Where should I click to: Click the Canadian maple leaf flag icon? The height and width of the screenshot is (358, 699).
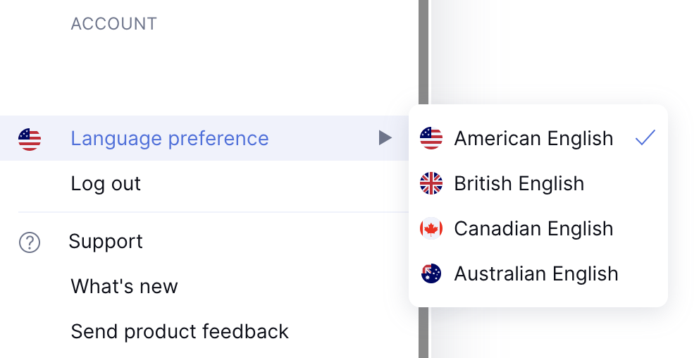coord(431,229)
